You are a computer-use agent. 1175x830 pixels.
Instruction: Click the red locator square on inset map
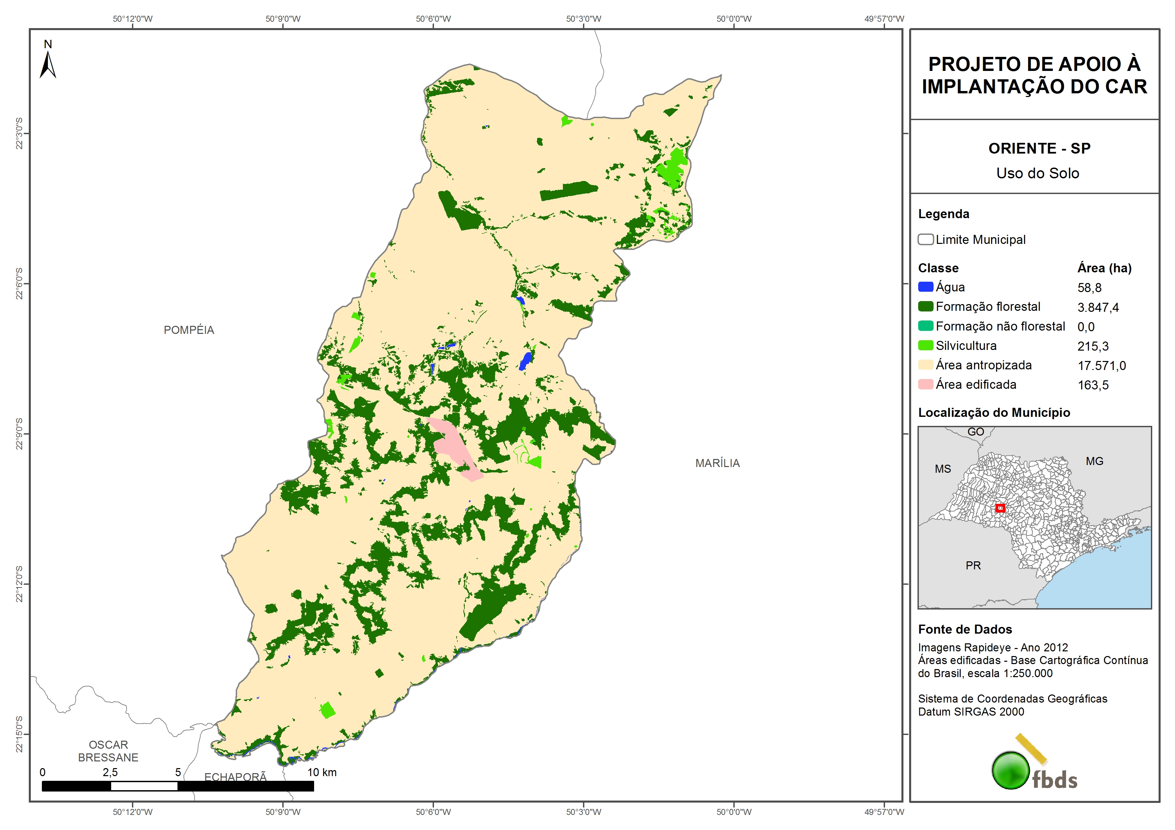1000,508
